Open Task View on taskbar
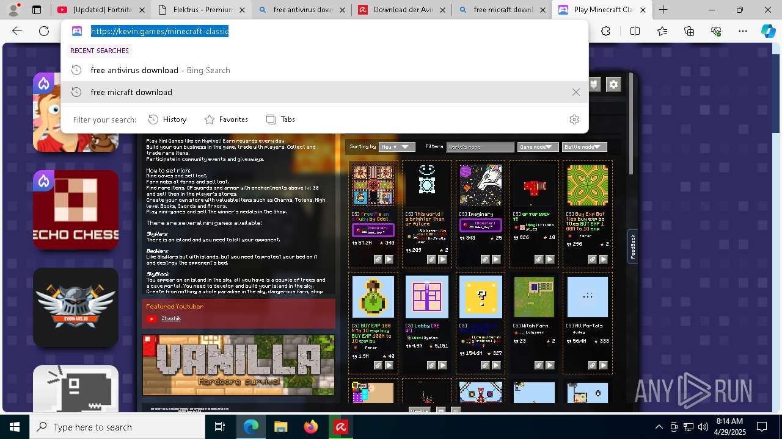The height and width of the screenshot is (439, 782). coord(220,427)
